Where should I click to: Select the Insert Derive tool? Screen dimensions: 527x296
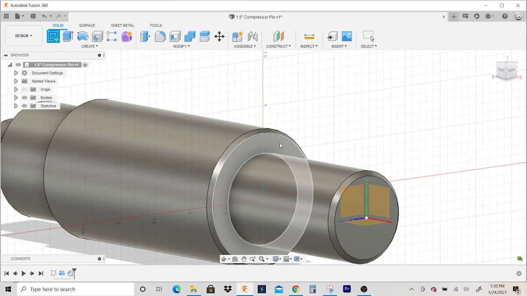coord(332,36)
